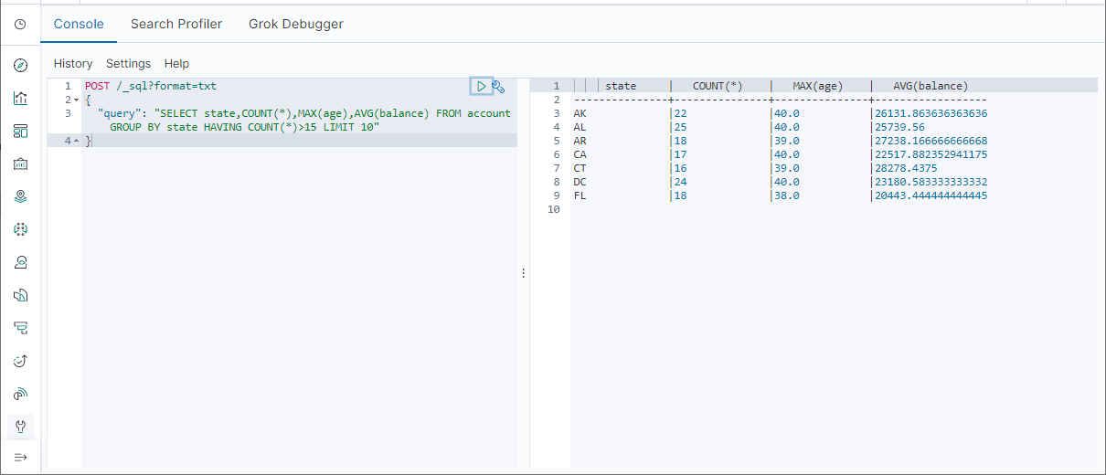
Task: Click count 24 in DC row
Action: [x=679, y=182]
